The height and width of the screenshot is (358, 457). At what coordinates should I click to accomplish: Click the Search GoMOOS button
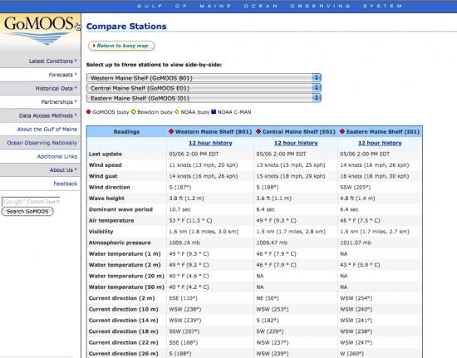[27, 212]
